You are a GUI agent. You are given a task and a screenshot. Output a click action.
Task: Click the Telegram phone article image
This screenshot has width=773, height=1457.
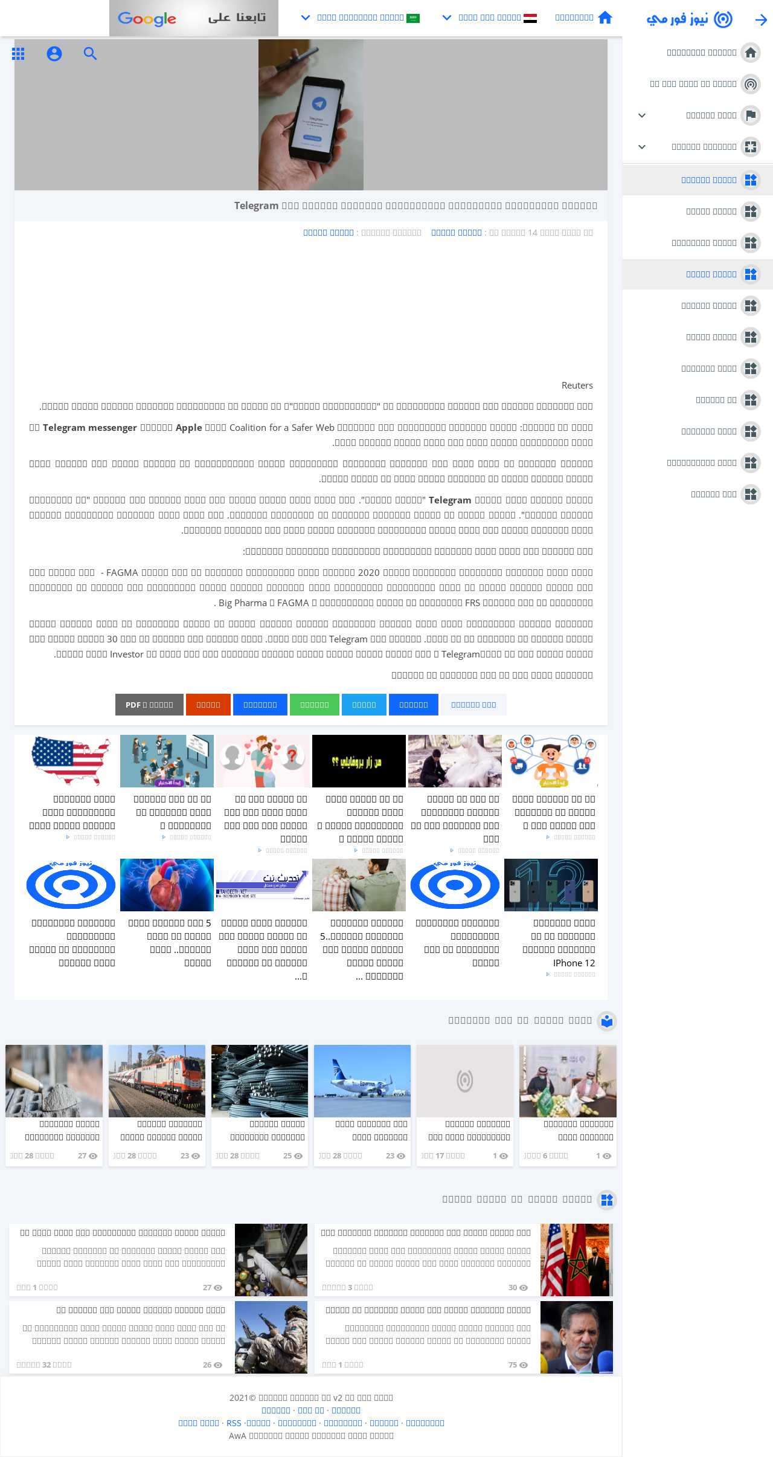click(x=311, y=115)
